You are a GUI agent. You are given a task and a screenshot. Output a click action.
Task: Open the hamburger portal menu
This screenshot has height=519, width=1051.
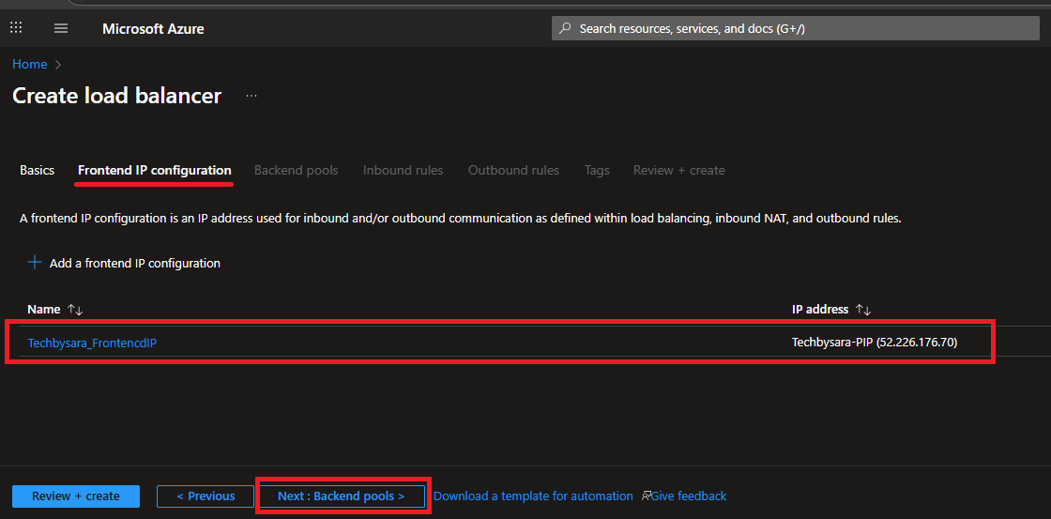[x=61, y=28]
